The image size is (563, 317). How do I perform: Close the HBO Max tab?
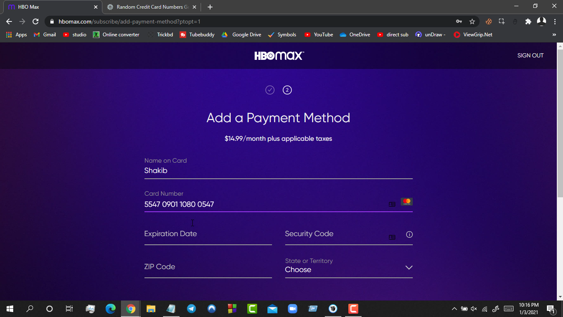96,7
